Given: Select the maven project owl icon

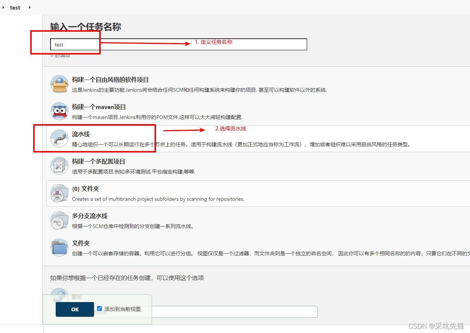Looking at the screenshot, I should [59, 111].
